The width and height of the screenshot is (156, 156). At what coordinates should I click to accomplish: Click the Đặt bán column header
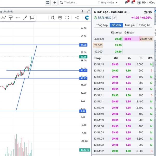pyautogui.click(x=129, y=32)
